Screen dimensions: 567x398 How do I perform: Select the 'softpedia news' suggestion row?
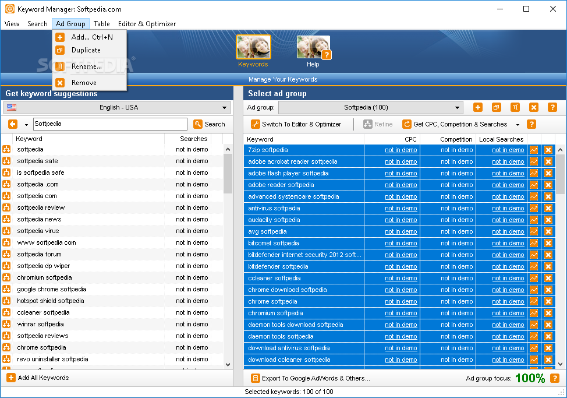point(112,219)
